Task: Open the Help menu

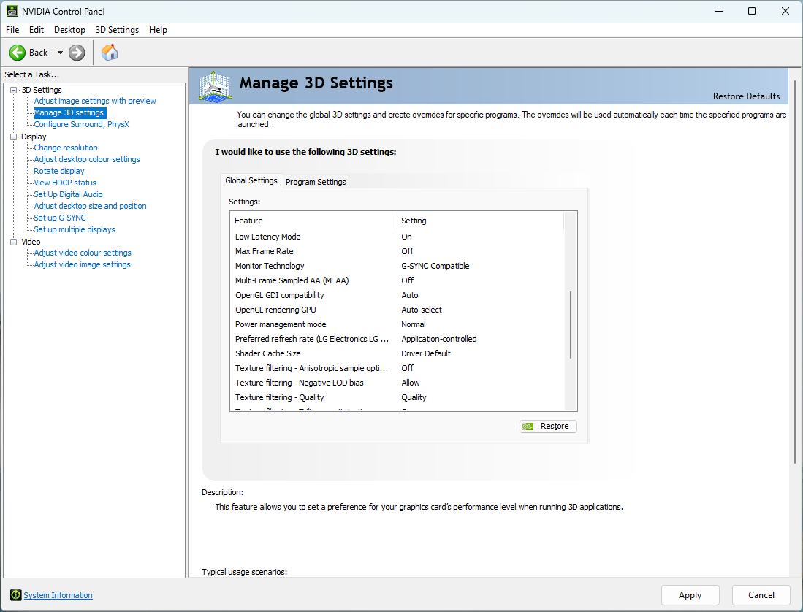Action: point(159,30)
